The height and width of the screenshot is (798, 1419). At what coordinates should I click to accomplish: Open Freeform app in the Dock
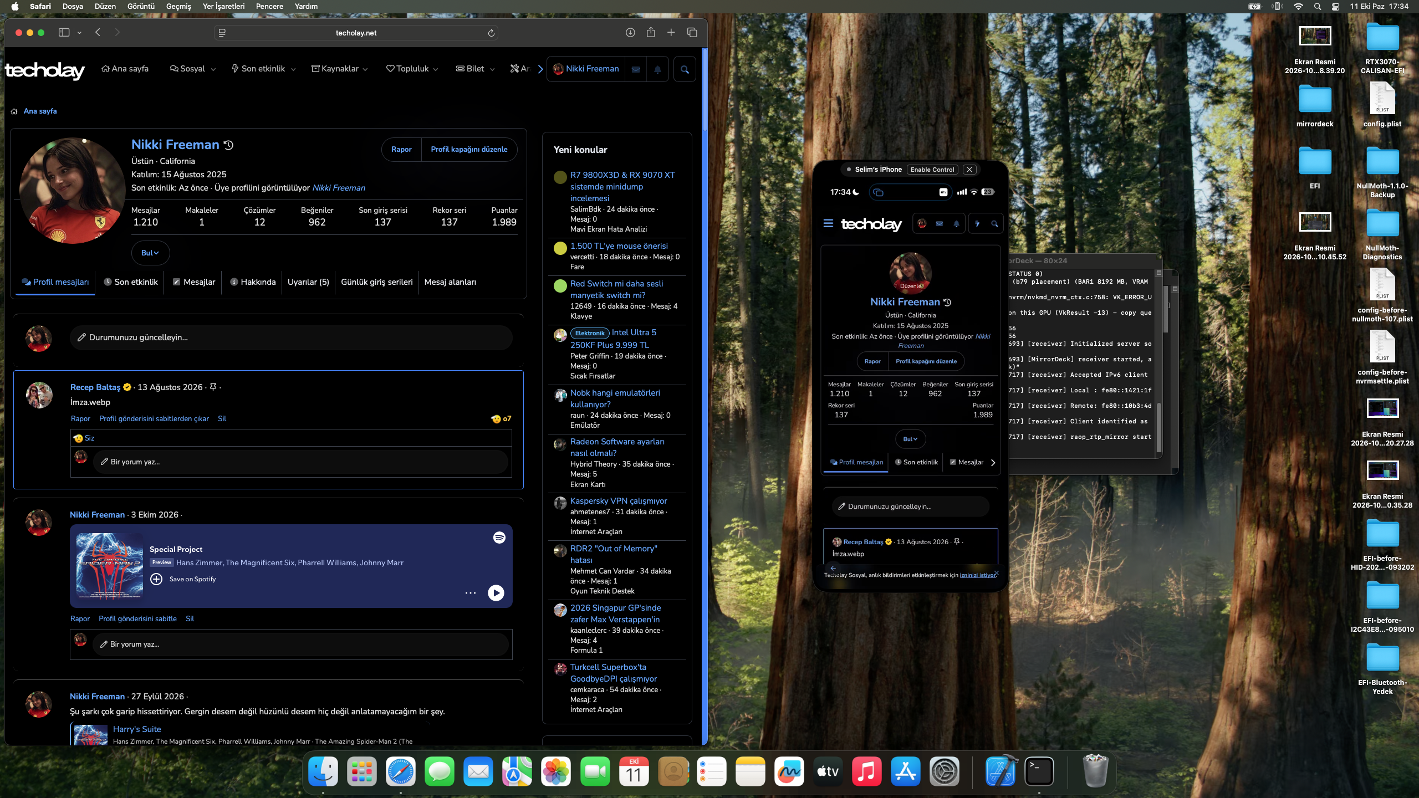pyautogui.click(x=789, y=771)
